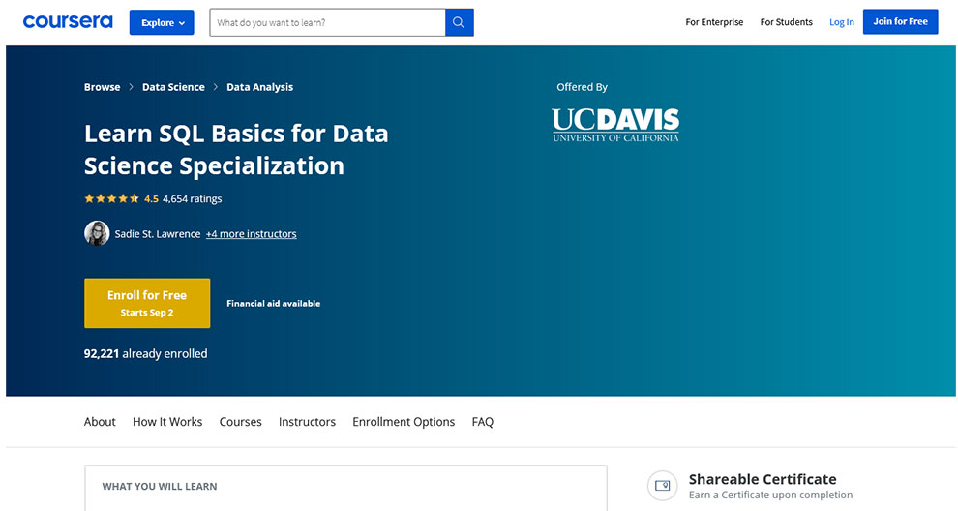Switch to the Courses tab
This screenshot has width=958, height=511.
(240, 422)
